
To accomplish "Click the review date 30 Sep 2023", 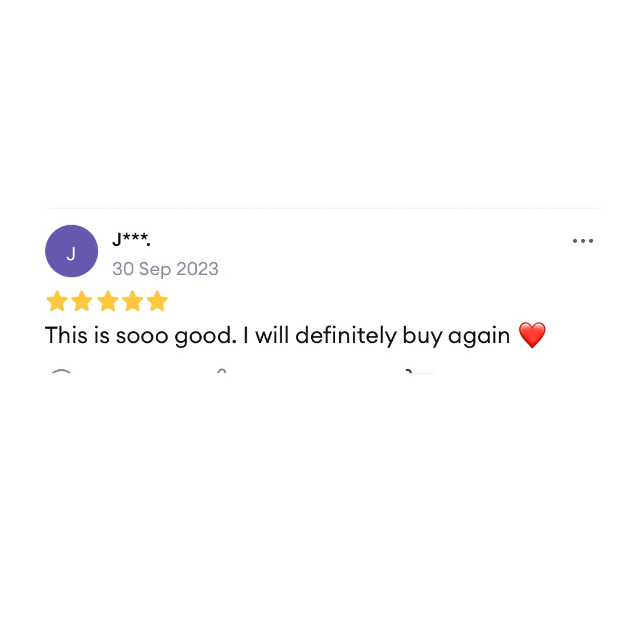I will click(x=165, y=269).
